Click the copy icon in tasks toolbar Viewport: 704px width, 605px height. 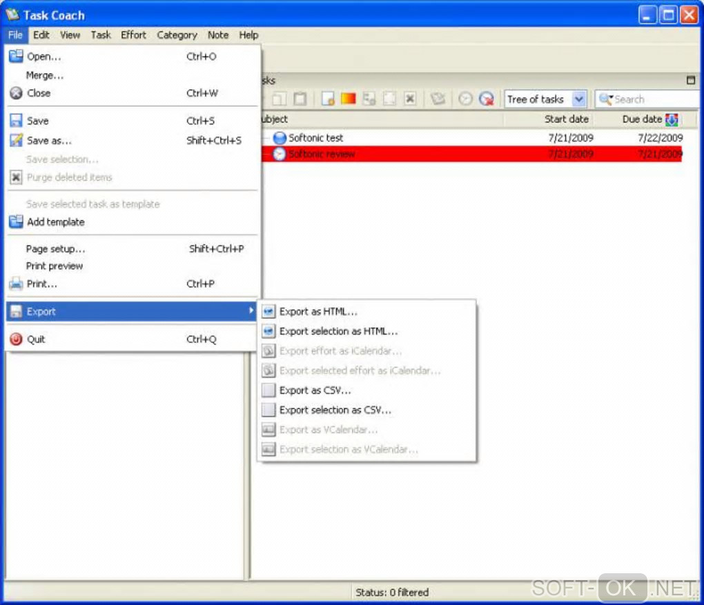pos(280,99)
